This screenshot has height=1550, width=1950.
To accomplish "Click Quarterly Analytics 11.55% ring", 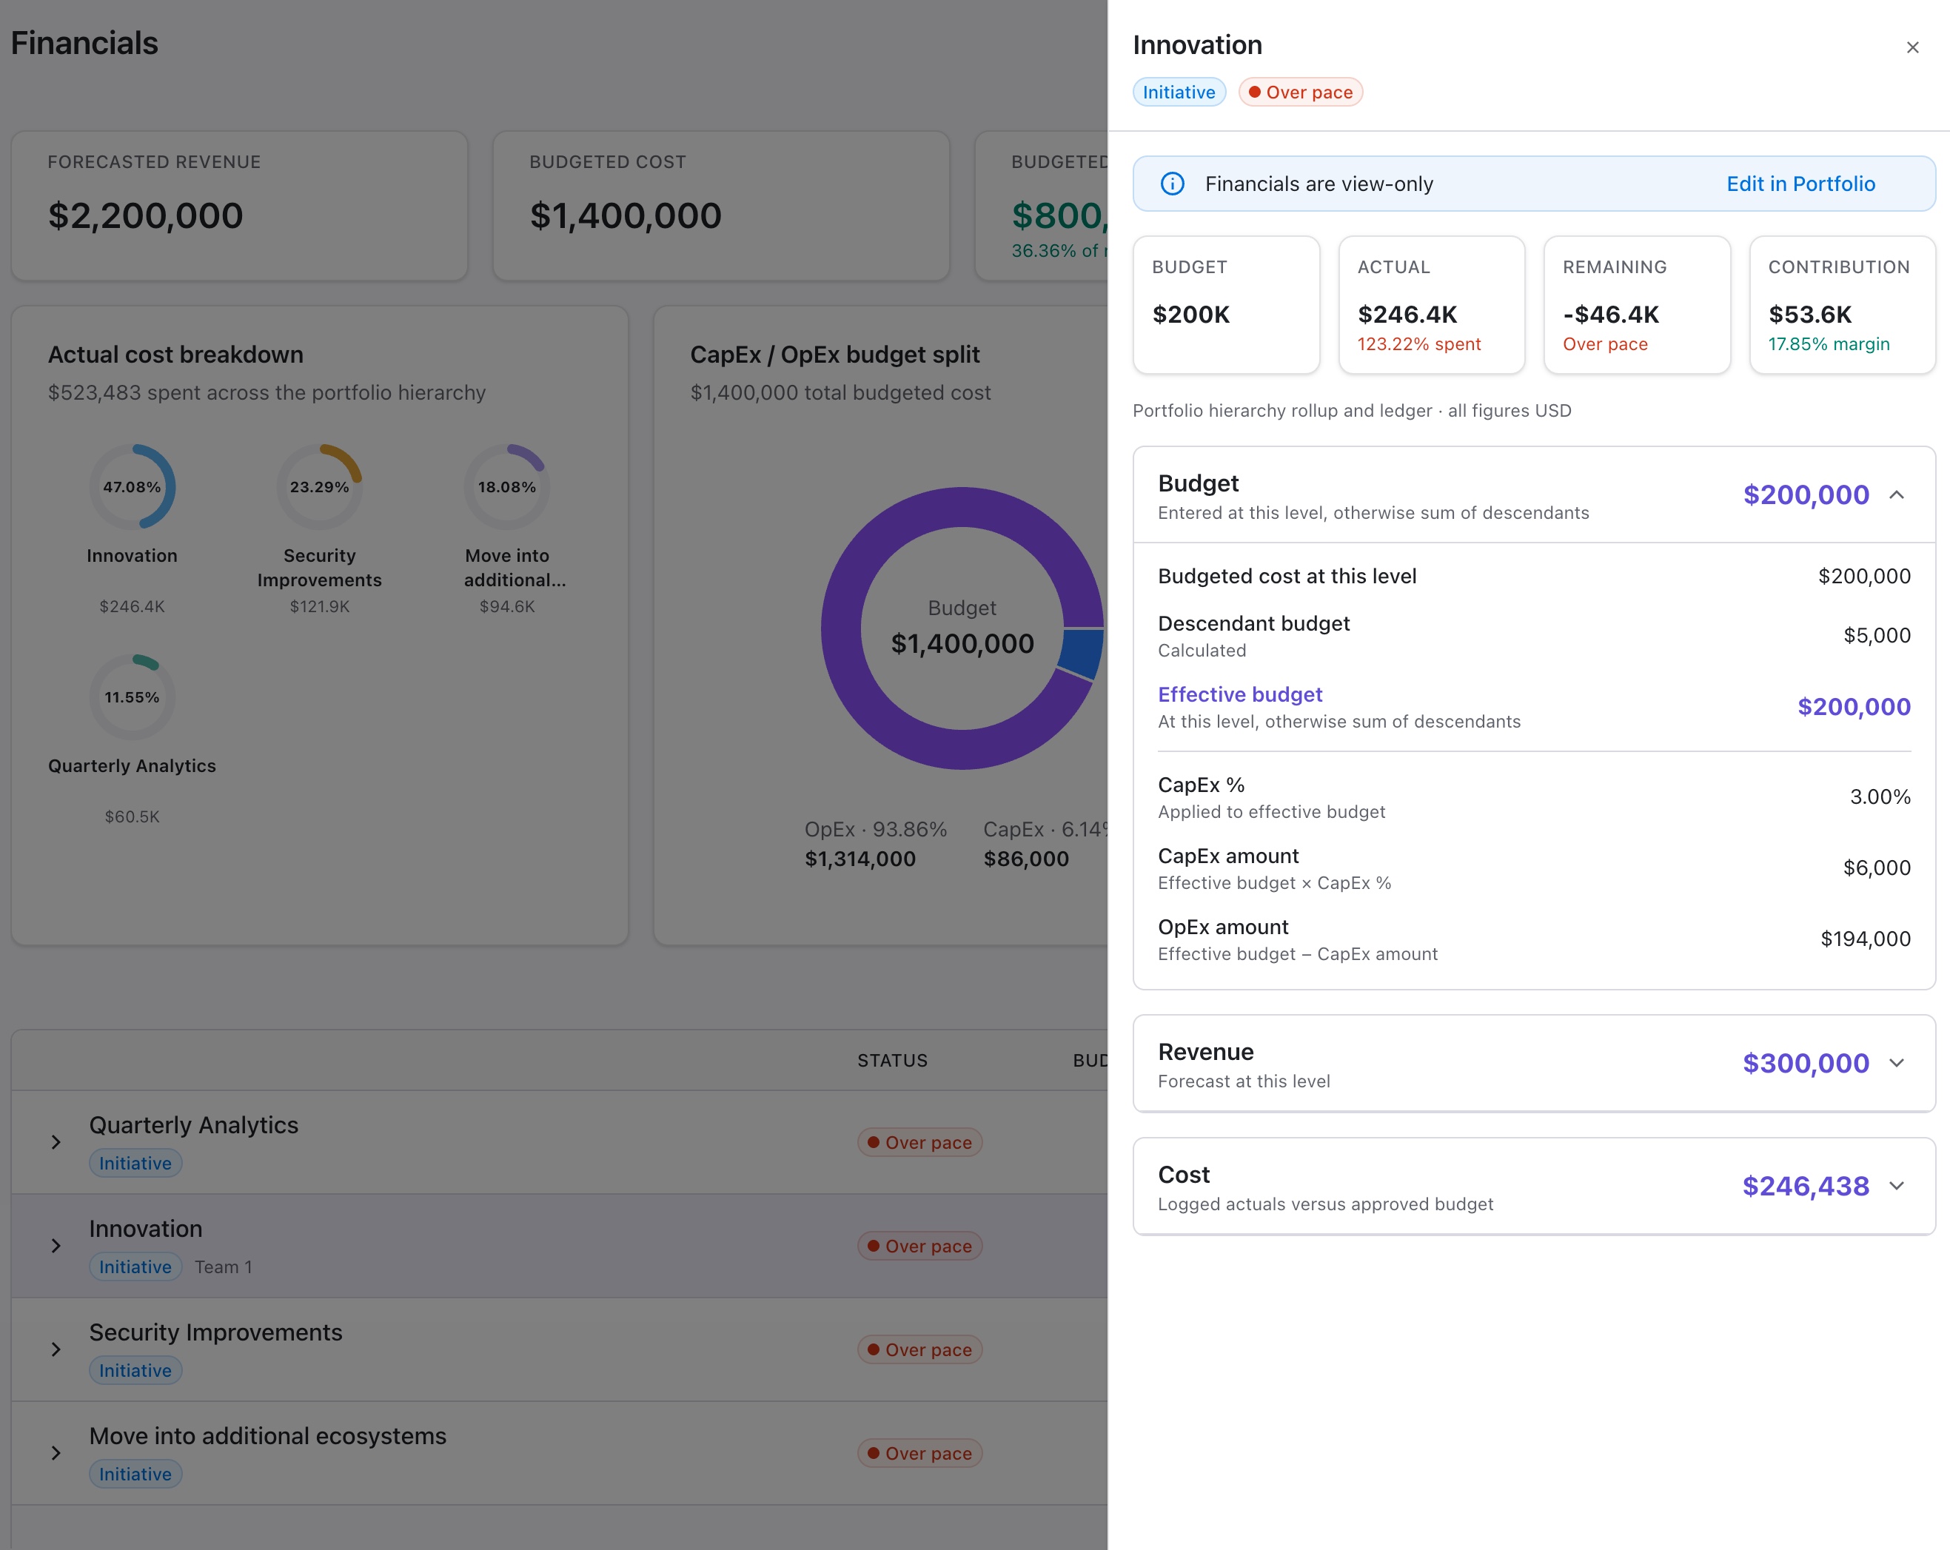I will [x=132, y=697].
